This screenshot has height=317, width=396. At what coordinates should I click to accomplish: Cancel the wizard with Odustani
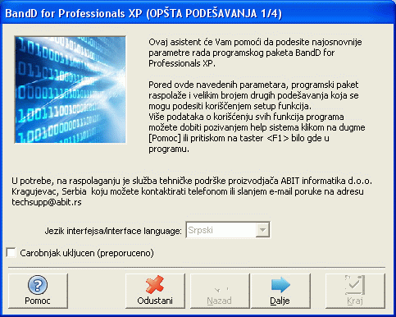[x=155, y=291]
